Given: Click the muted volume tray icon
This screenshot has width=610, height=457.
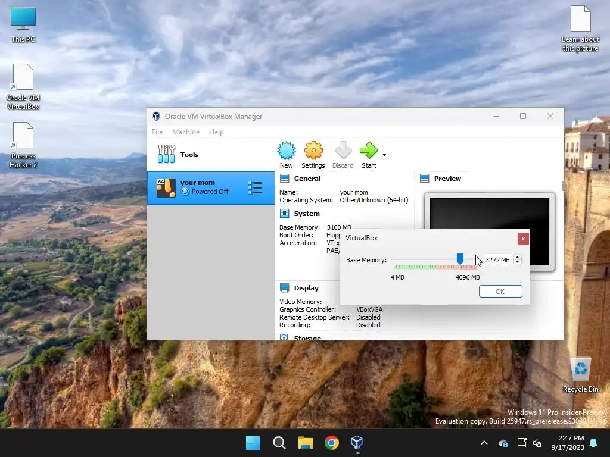Looking at the screenshot, I should click(537, 443).
